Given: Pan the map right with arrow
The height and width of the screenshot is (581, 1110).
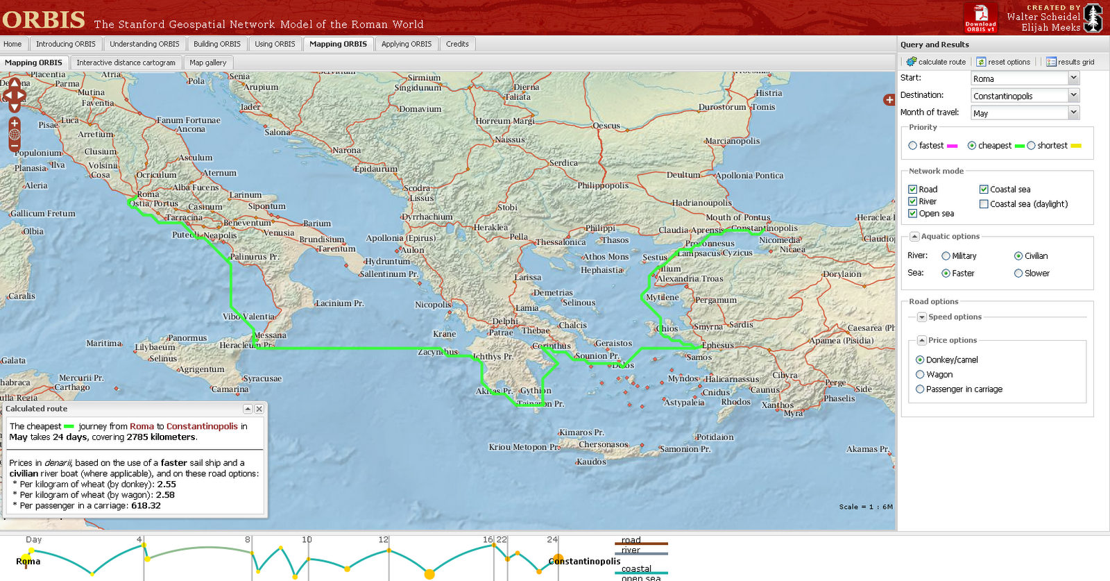Looking at the screenshot, I should (x=22, y=95).
